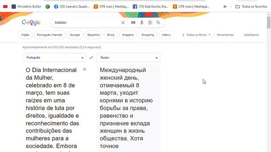Go to the Google homepage via the logo
The image size is (271, 152).
[x=31, y=22]
